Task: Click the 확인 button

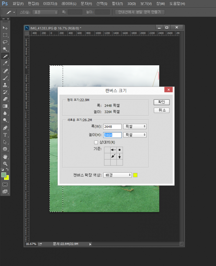Action: click(162, 102)
